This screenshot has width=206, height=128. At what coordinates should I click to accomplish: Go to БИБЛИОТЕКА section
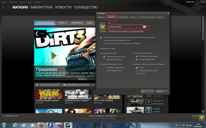[x=42, y=7]
